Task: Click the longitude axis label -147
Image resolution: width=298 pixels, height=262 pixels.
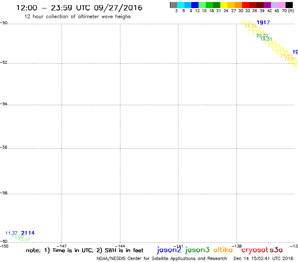Action: click(62, 246)
